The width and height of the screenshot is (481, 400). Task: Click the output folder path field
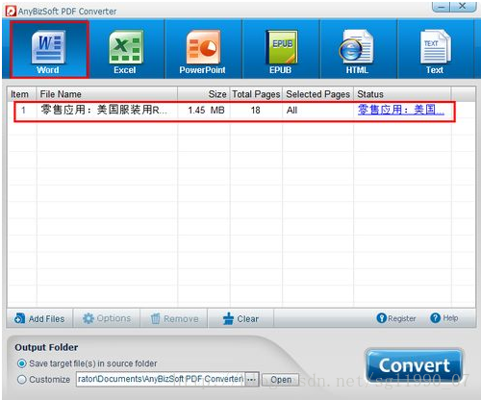click(161, 379)
